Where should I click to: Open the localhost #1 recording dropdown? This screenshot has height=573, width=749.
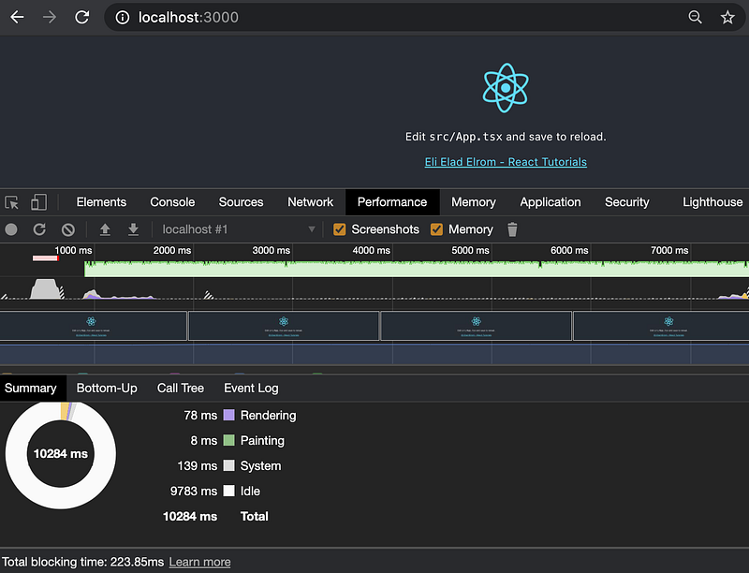(x=238, y=229)
